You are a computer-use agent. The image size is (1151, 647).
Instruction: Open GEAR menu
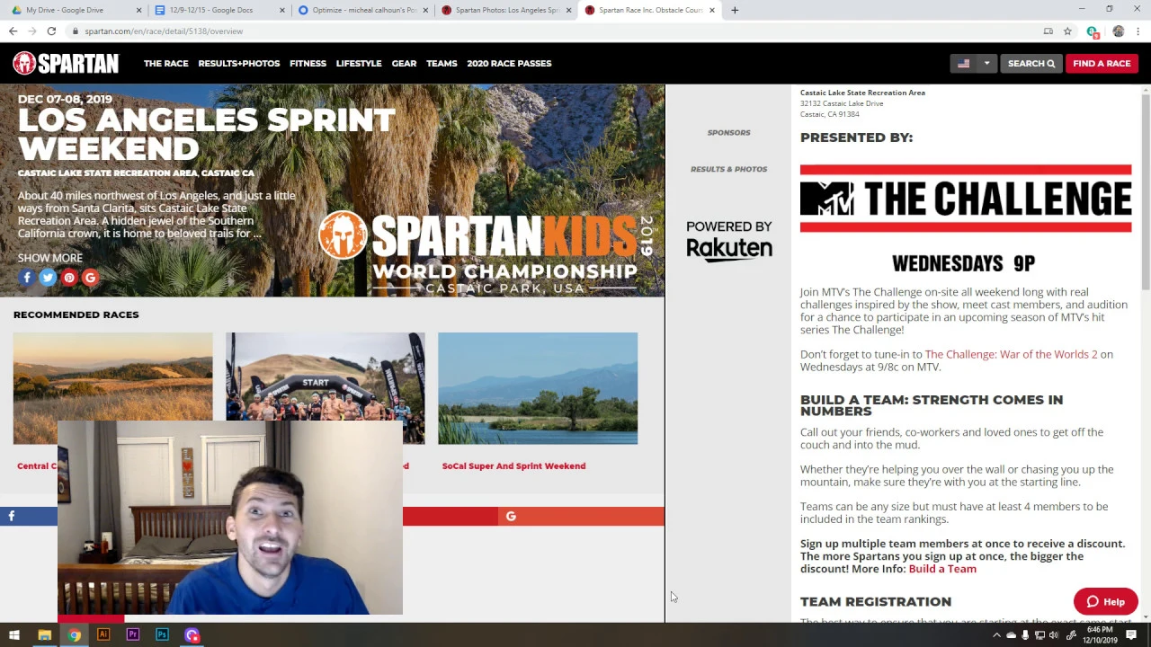pos(404,64)
